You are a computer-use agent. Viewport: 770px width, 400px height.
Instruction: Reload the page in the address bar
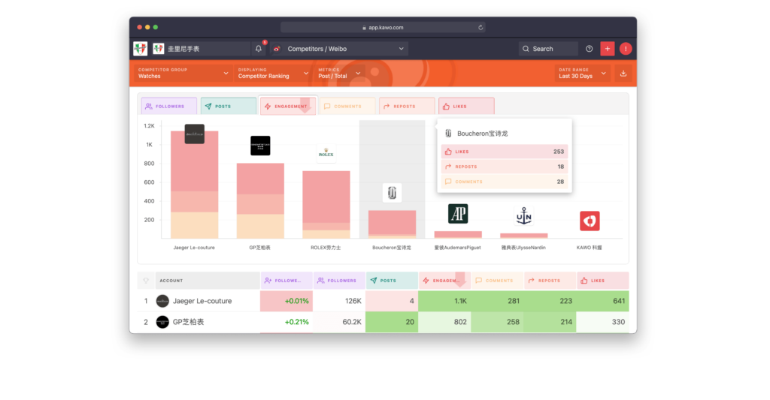click(x=480, y=28)
